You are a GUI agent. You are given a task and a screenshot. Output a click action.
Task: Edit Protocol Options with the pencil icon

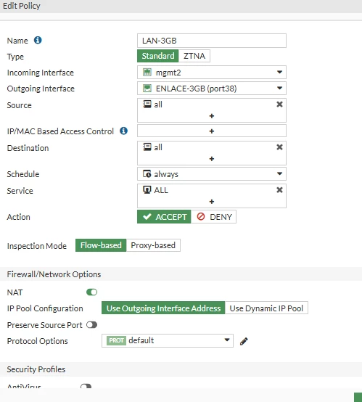(x=244, y=341)
